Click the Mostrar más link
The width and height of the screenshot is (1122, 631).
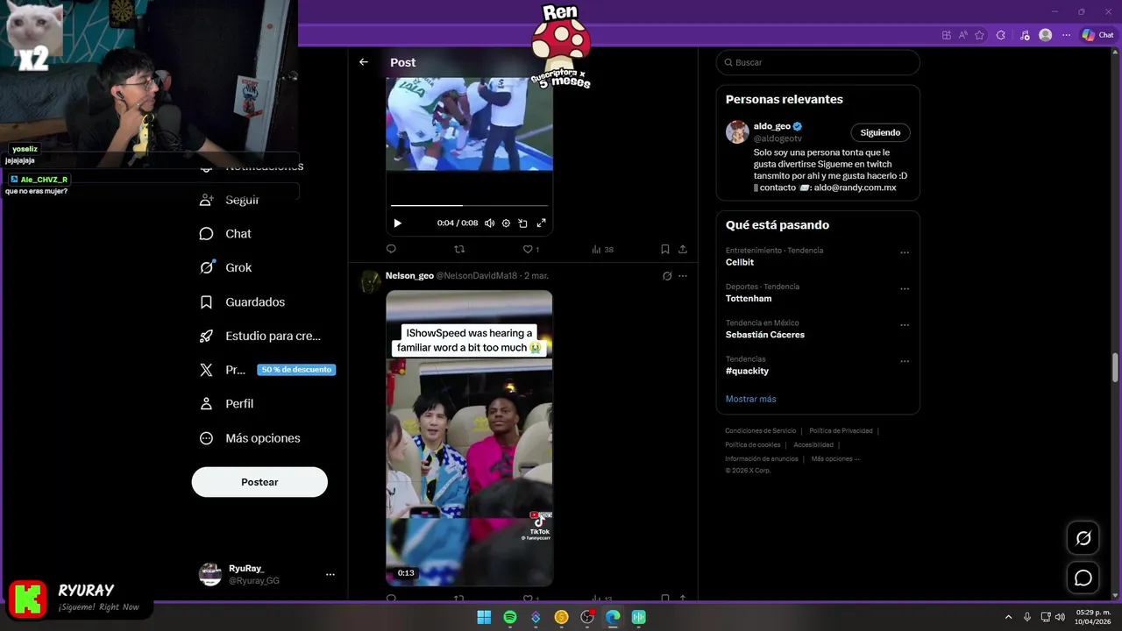tap(750, 399)
